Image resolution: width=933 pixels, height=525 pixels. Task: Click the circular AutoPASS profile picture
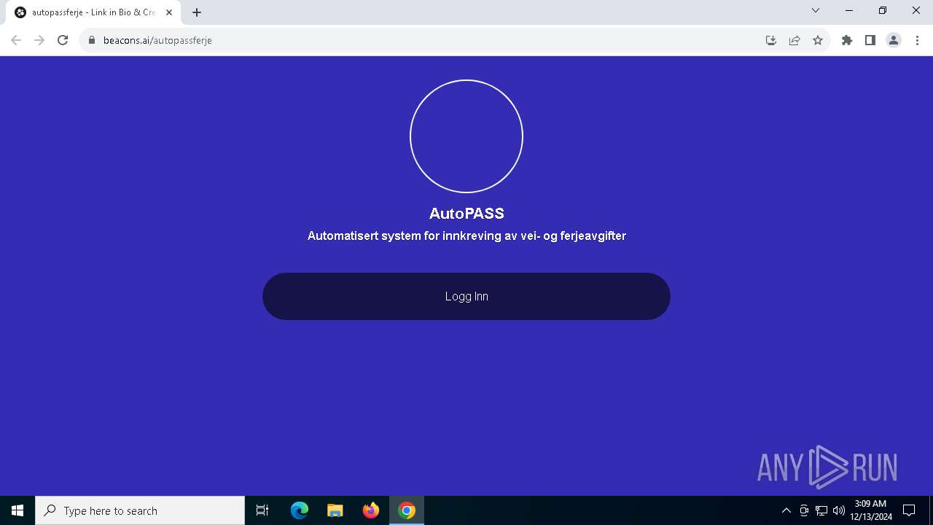[x=466, y=136]
